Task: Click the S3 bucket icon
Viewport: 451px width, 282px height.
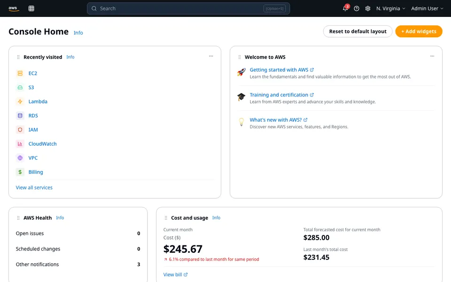Action: click(x=20, y=87)
